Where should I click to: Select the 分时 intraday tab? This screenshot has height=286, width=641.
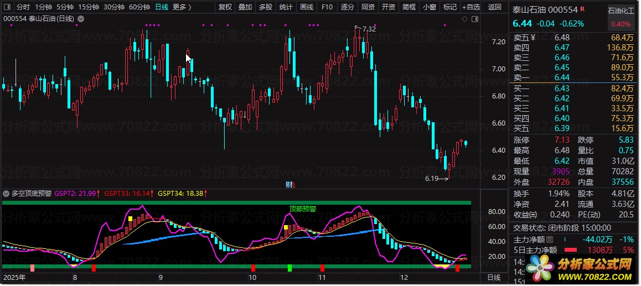(x=23, y=7)
